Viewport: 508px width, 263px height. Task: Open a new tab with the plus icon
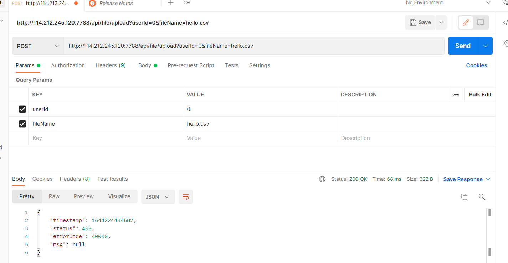(171, 3)
